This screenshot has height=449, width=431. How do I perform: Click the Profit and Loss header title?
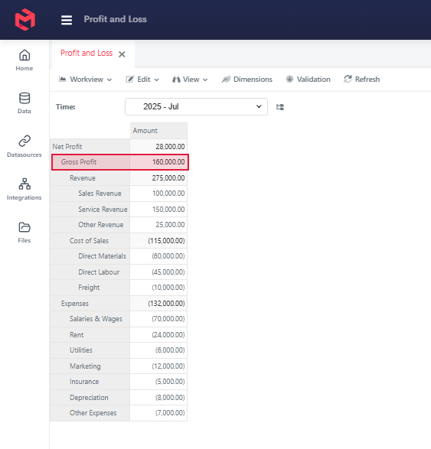[115, 19]
